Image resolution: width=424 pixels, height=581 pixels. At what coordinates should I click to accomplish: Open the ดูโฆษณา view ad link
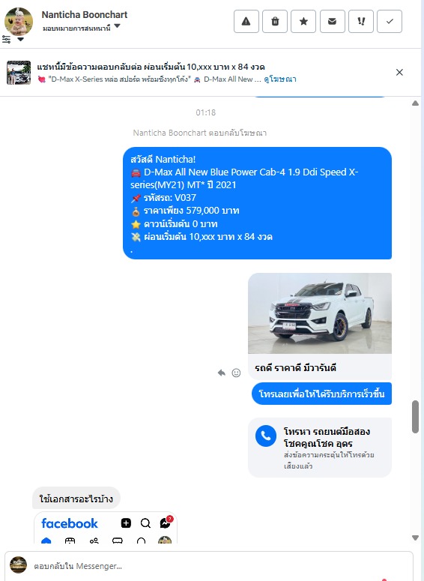point(280,79)
